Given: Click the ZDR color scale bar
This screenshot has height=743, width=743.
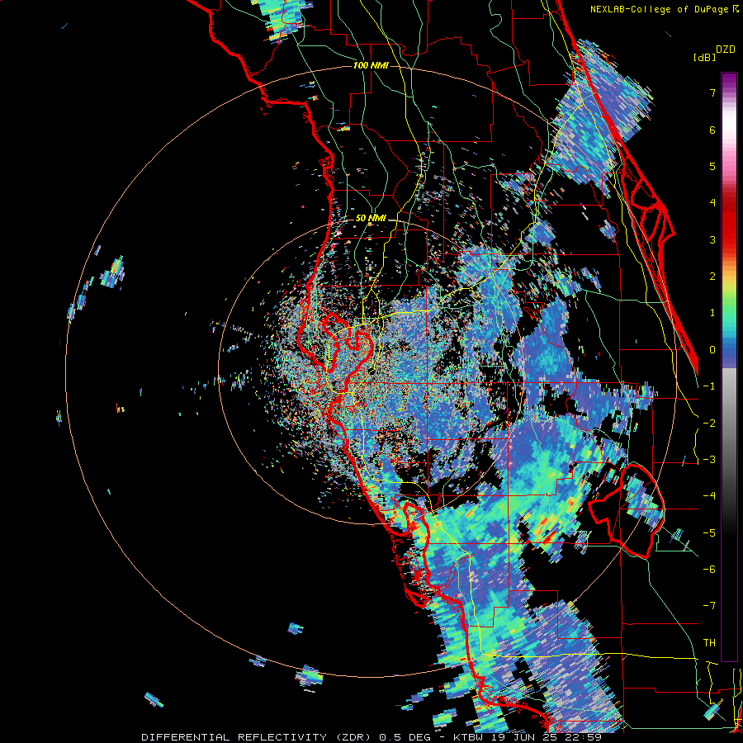Looking at the screenshot, I should tap(729, 367).
